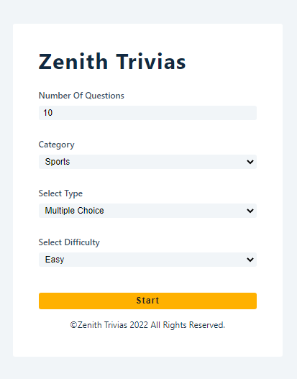Click the Number Of Questions label
The width and height of the screenshot is (297, 379).
point(81,96)
